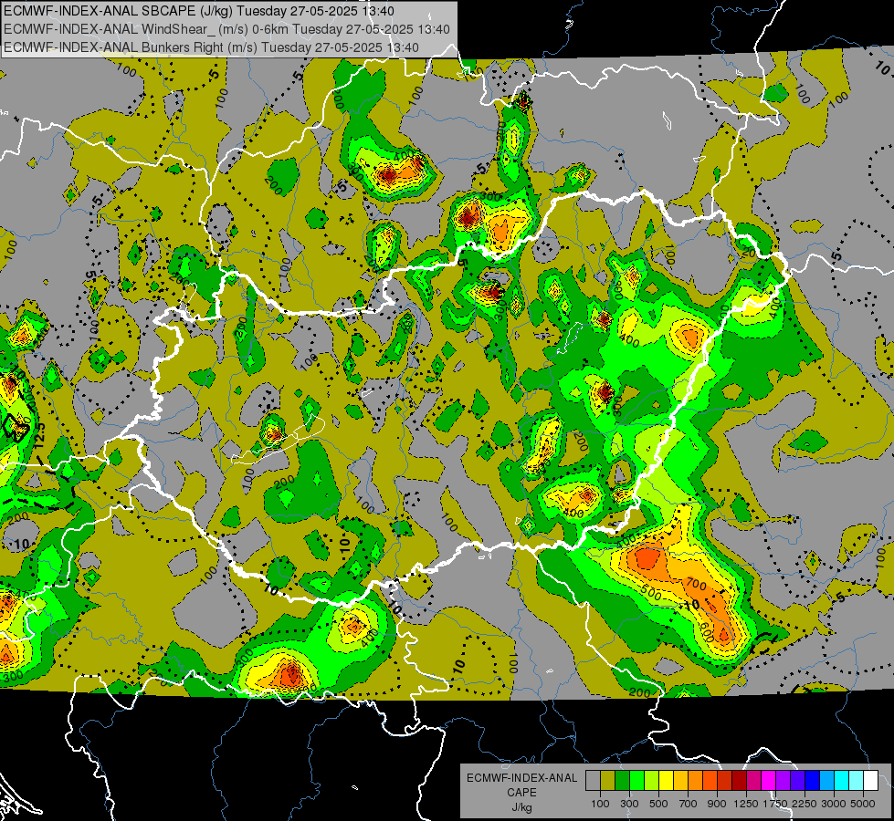
Task: Click the legend CAPE label
Action: (521, 793)
